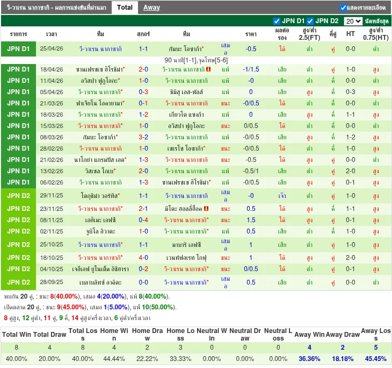Open the 1-1 score on 25/04/26
This screenshot has height=368, width=392.
tap(143, 49)
